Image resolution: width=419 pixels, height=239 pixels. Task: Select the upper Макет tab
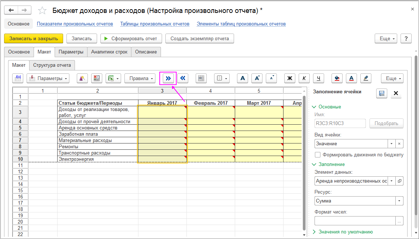[44, 52]
